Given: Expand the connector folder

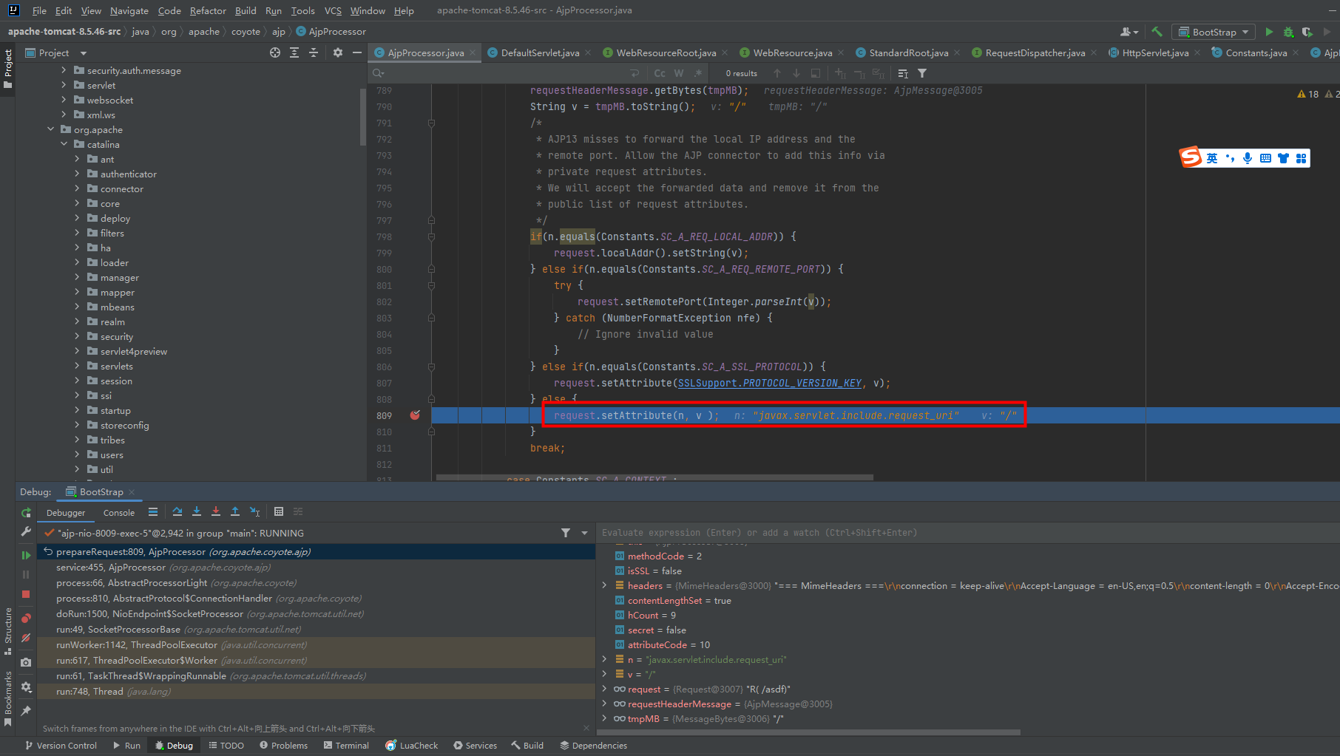Looking at the screenshot, I should [x=77, y=188].
